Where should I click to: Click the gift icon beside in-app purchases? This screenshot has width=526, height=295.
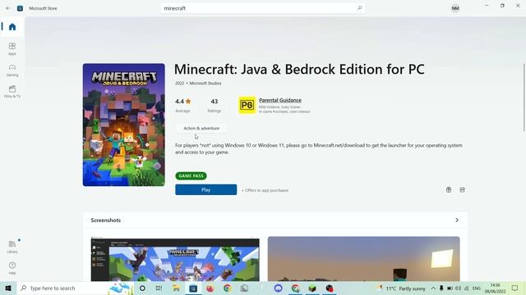[x=449, y=189]
